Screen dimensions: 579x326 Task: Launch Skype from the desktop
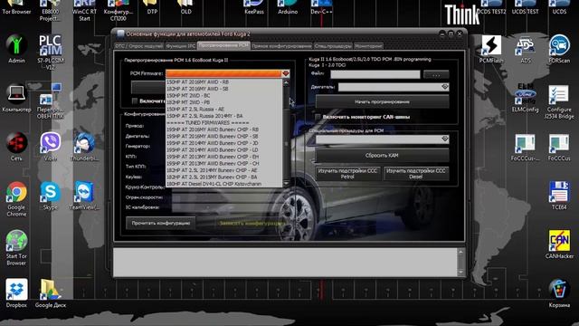coord(51,196)
